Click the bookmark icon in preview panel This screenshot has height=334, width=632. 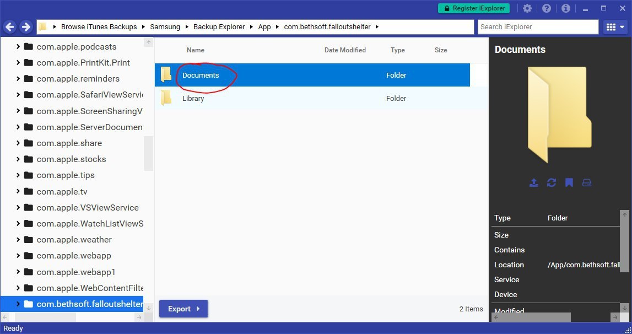(x=569, y=183)
